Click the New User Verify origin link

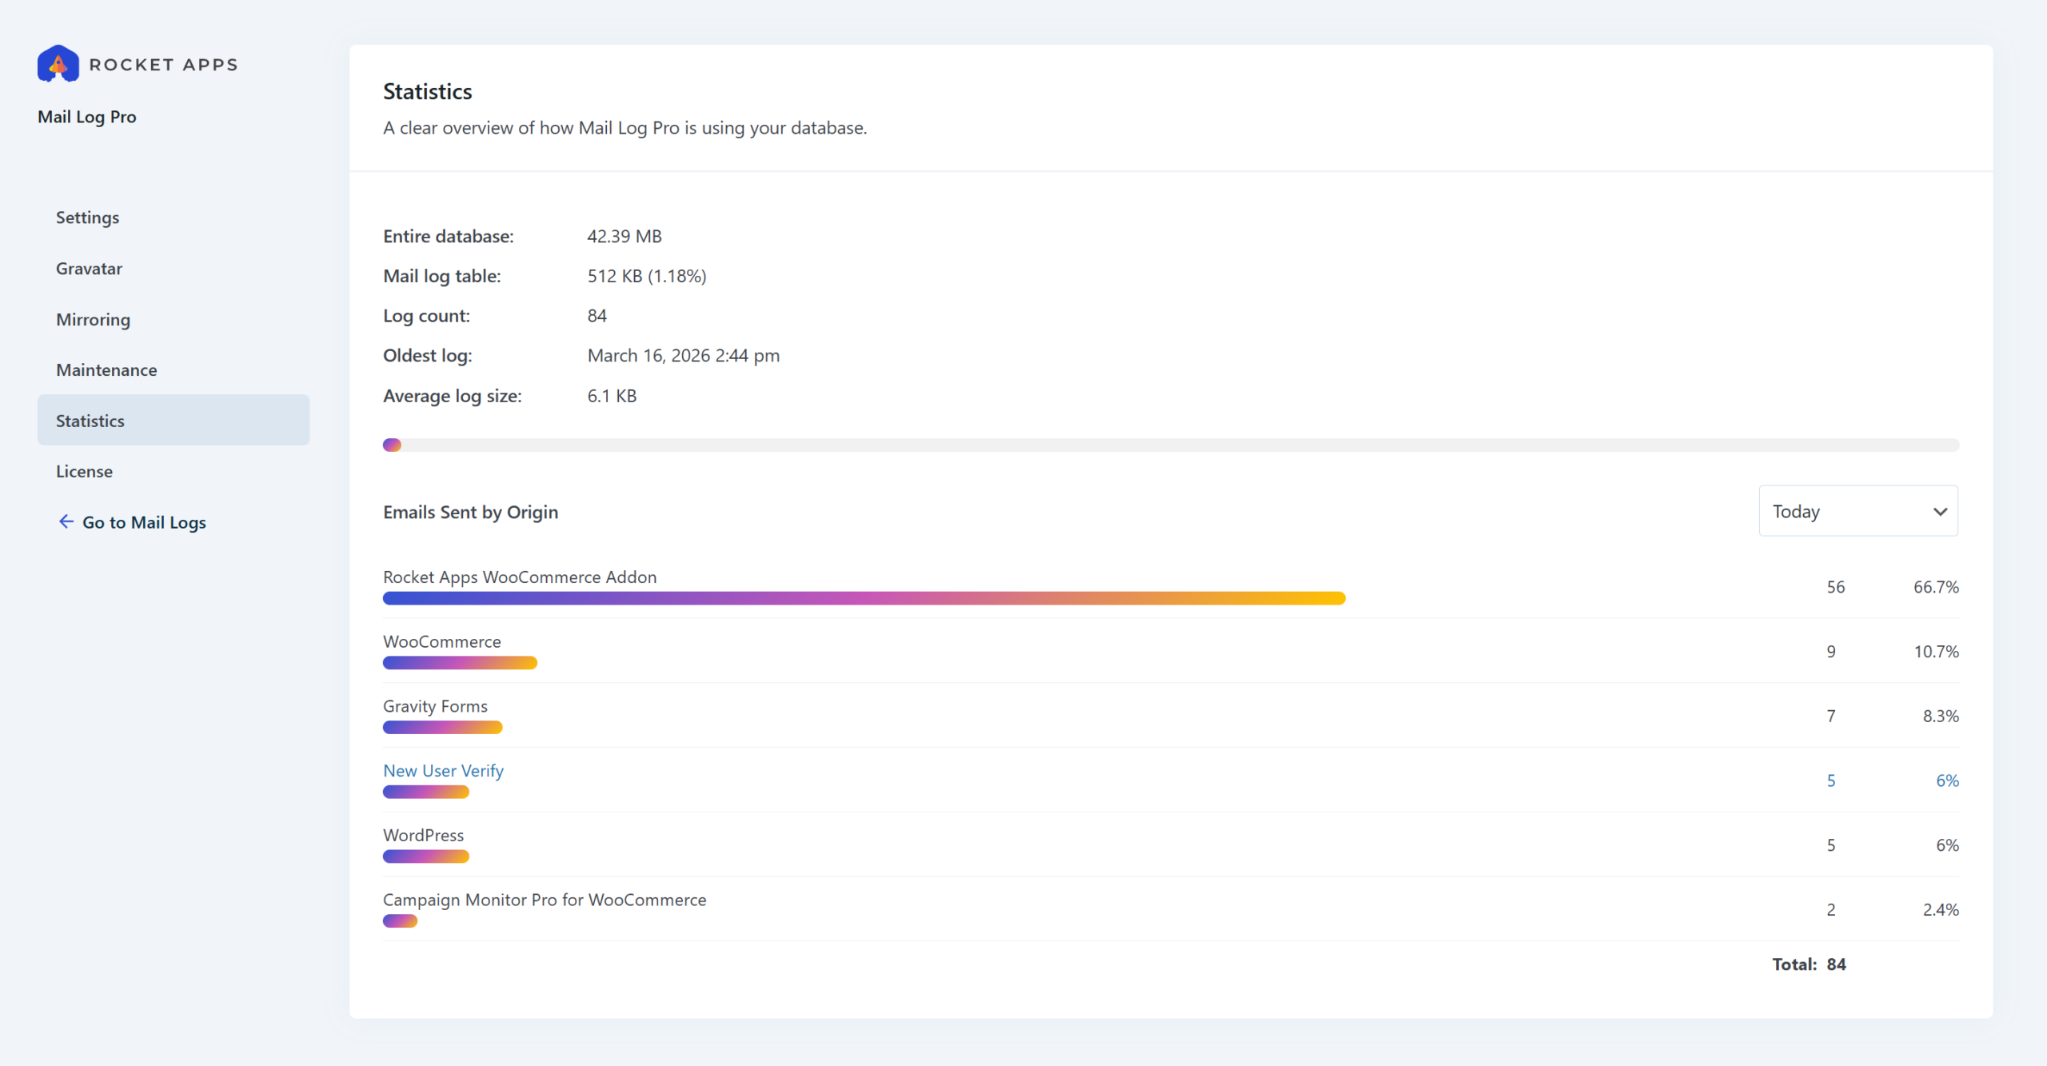443,771
